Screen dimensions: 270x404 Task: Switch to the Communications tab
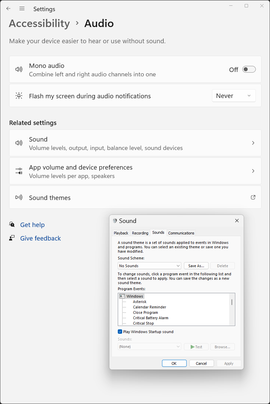coord(181,233)
